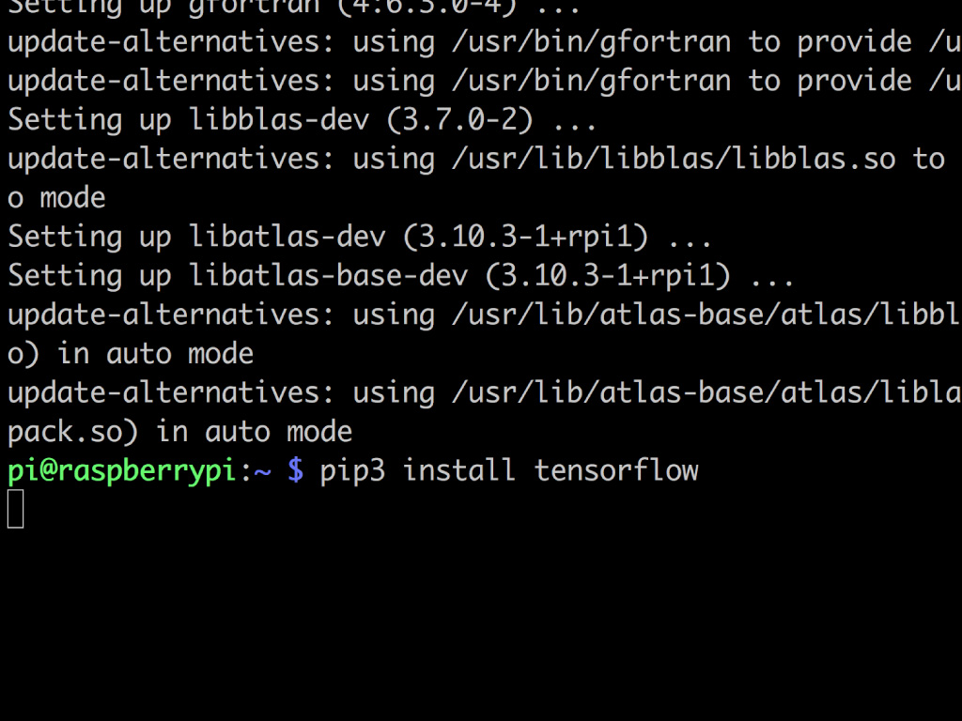962x721 pixels.
Task: Click the word install in command
Action: coord(458,470)
